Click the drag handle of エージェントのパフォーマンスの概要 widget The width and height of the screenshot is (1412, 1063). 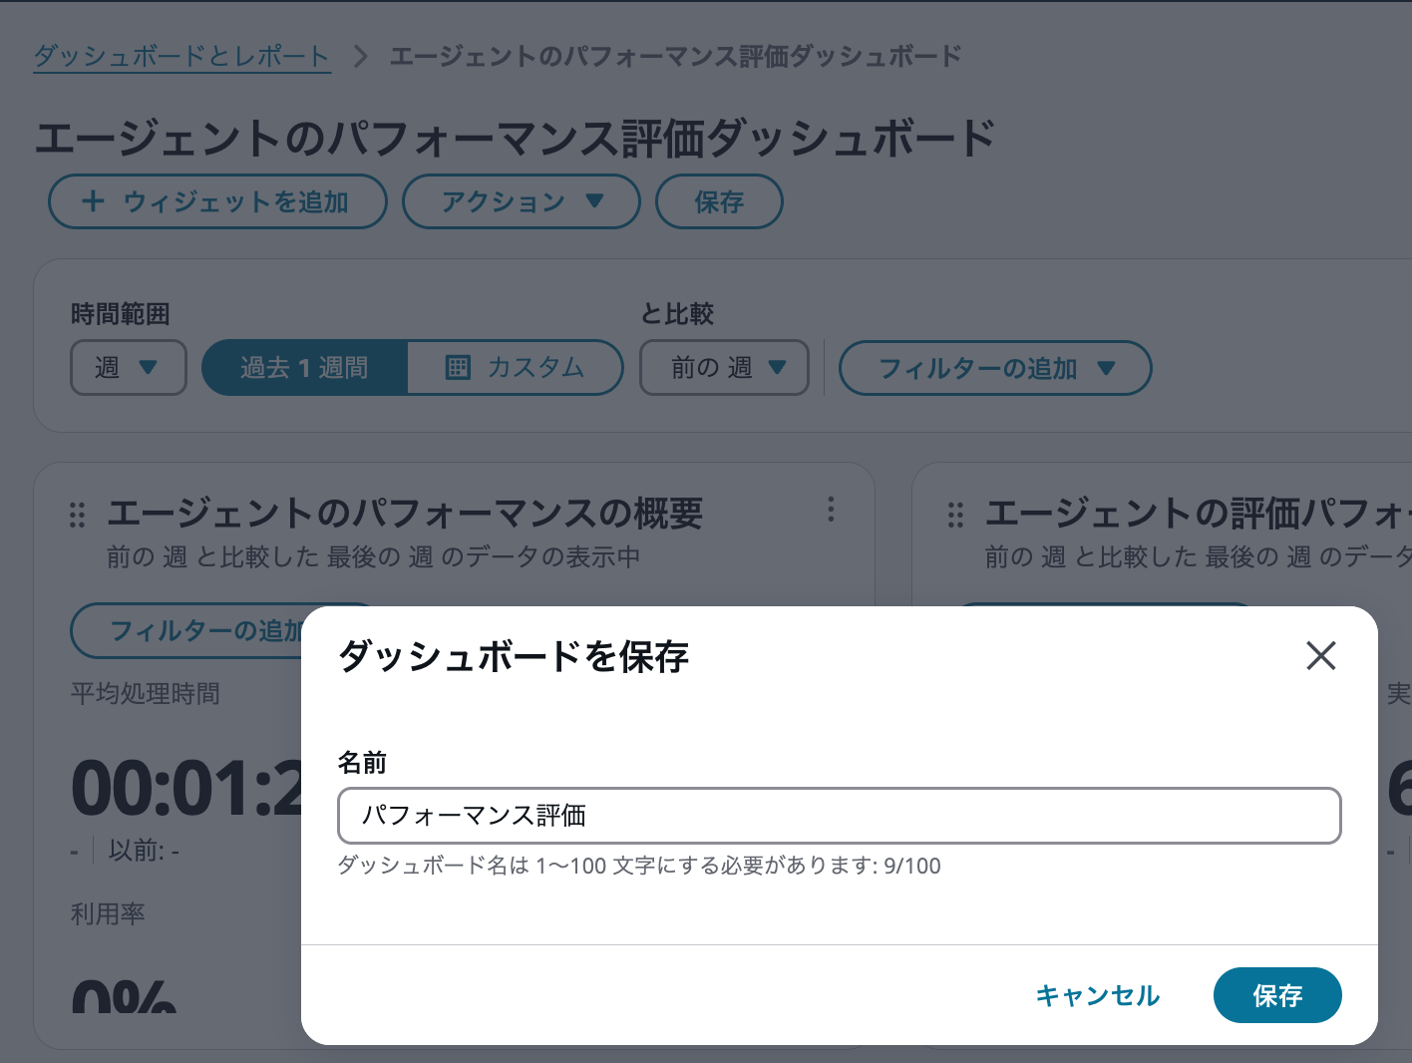pos(77,515)
